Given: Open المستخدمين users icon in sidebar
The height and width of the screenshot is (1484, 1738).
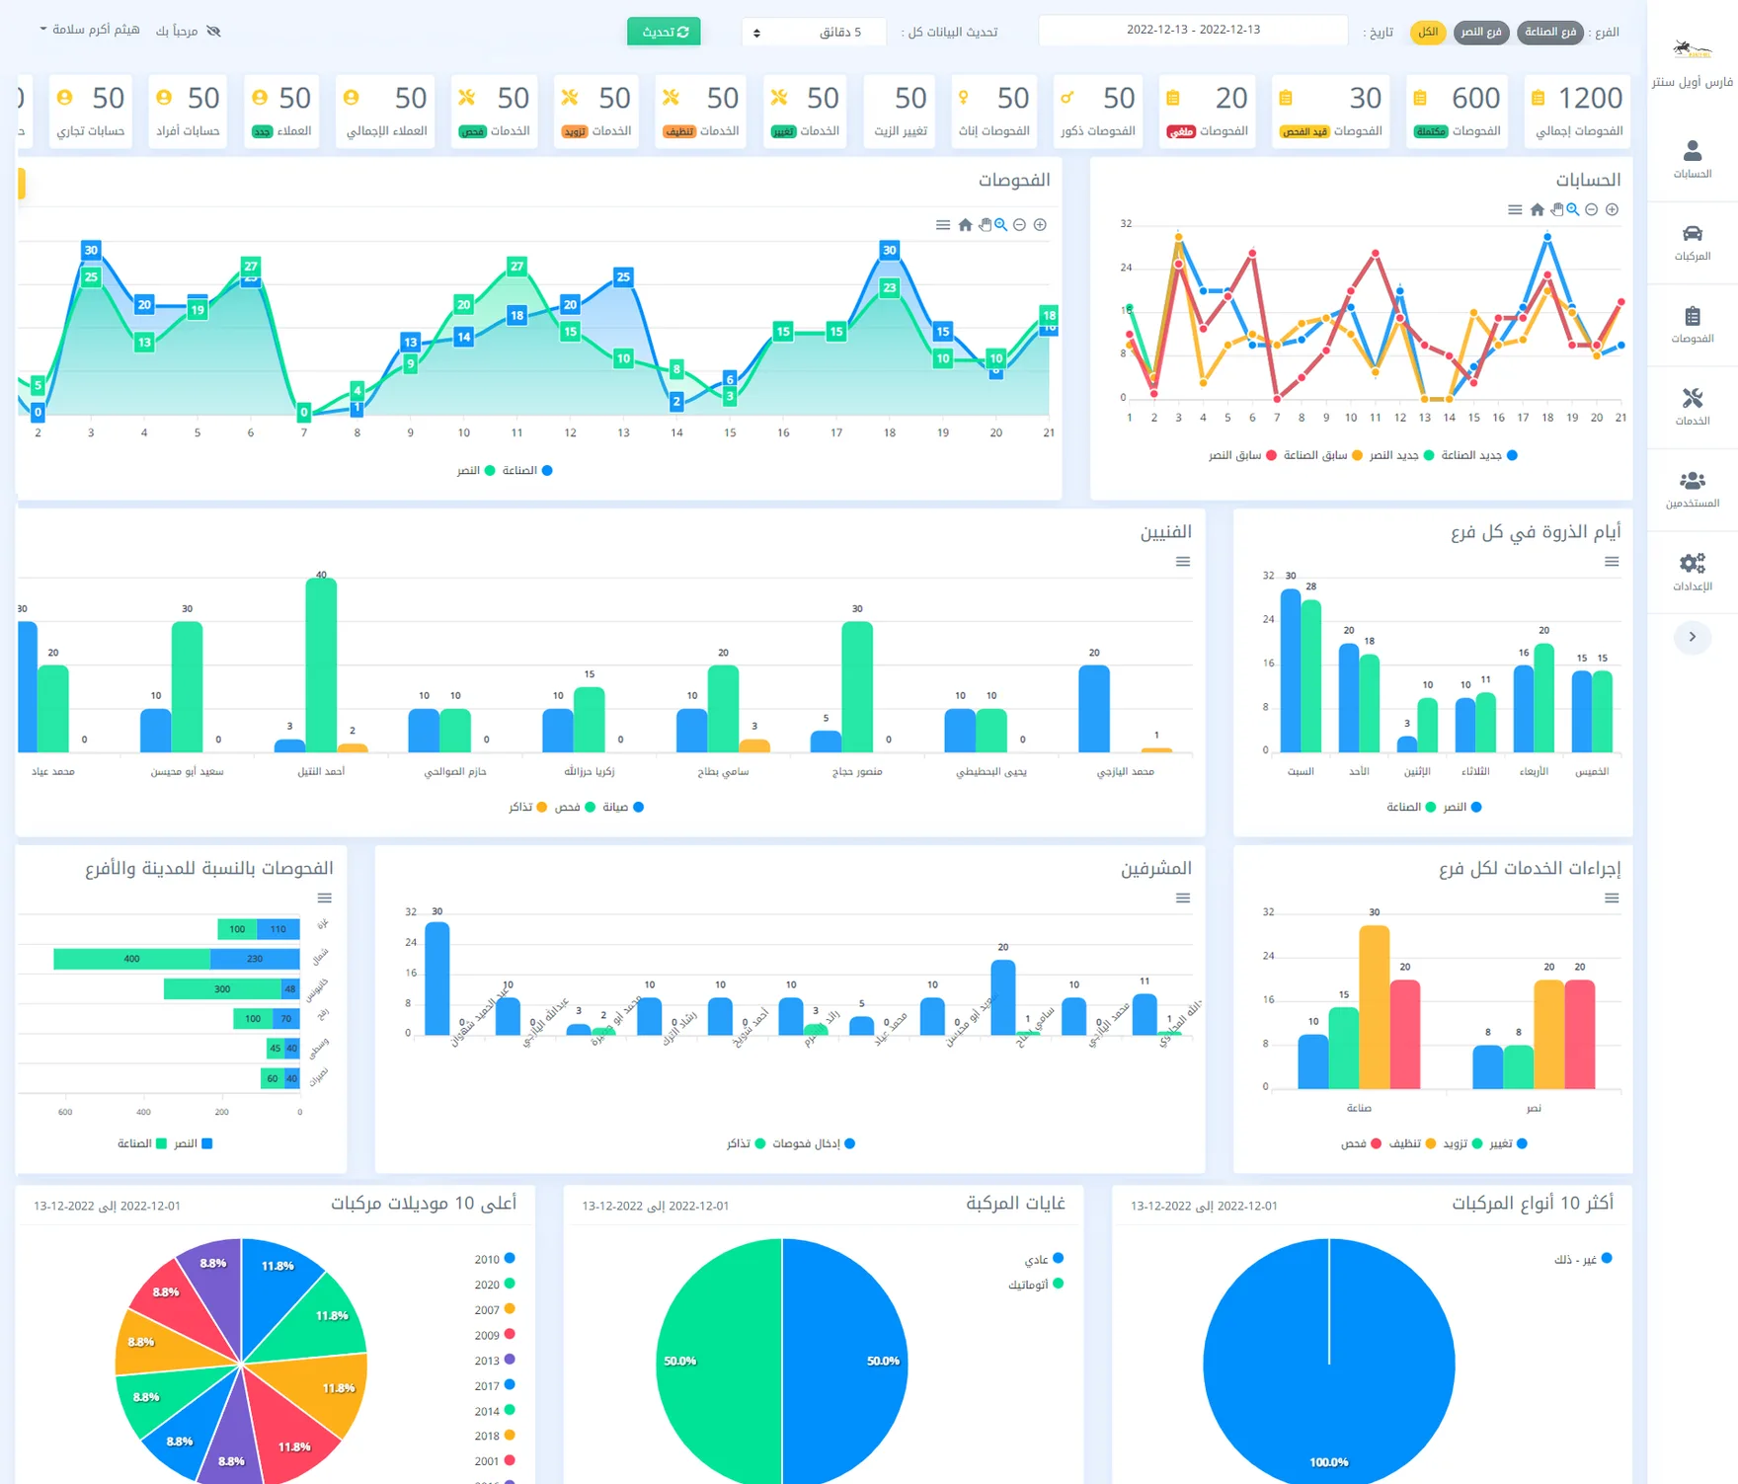Looking at the screenshot, I should click(x=1692, y=481).
